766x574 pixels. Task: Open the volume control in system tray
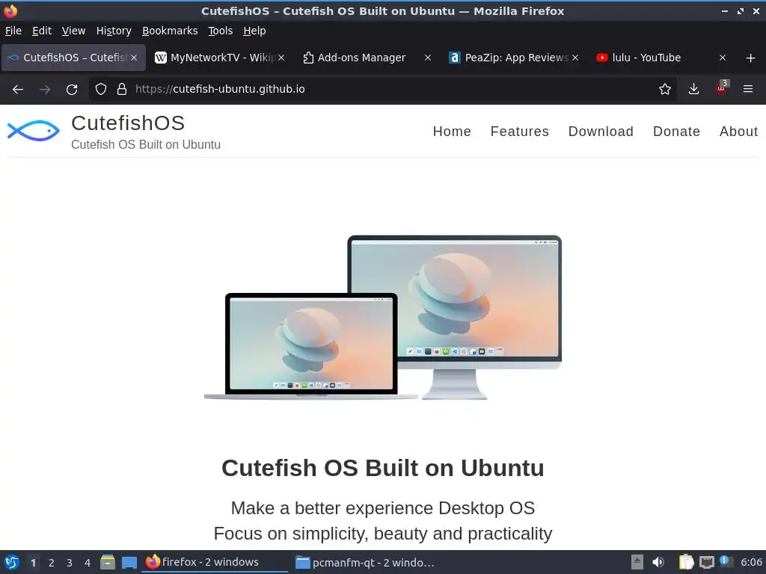(x=658, y=562)
